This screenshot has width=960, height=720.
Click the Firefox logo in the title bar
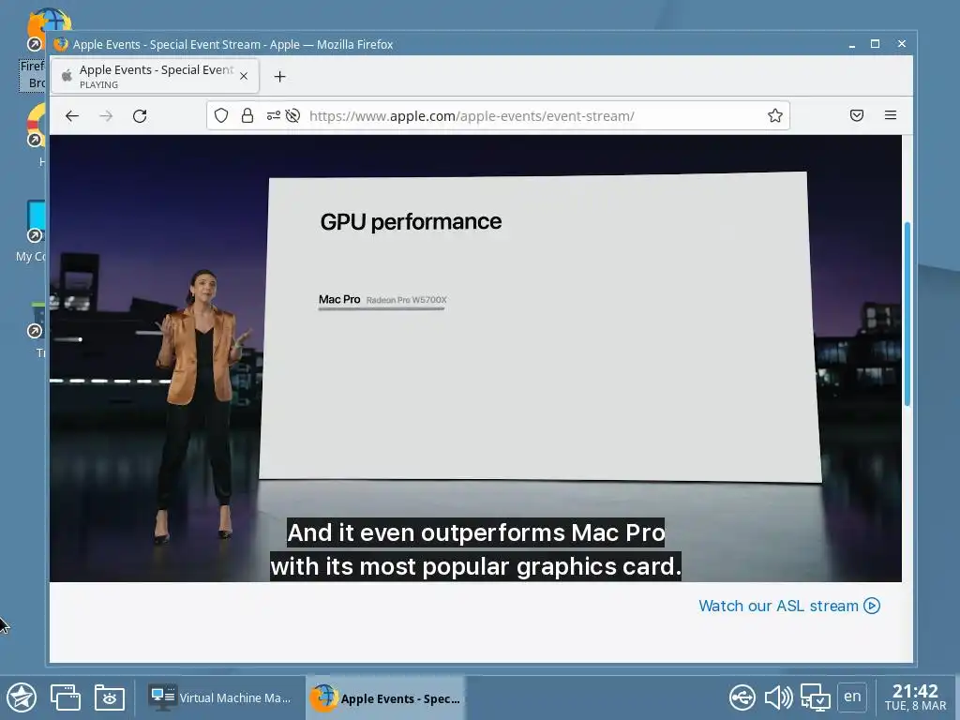pos(60,44)
